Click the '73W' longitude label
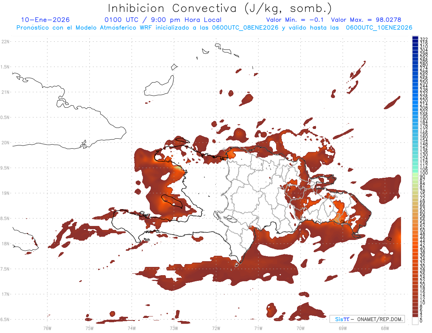Viewport: 432px width, 333px height. click(x=174, y=328)
